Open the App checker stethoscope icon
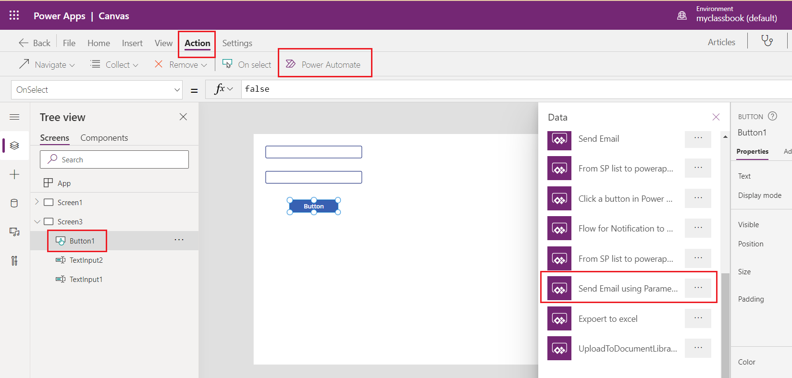Image resolution: width=792 pixels, height=378 pixels. 767,41
